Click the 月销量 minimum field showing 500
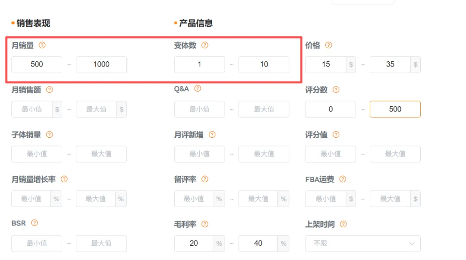 [x=37, y=64]
